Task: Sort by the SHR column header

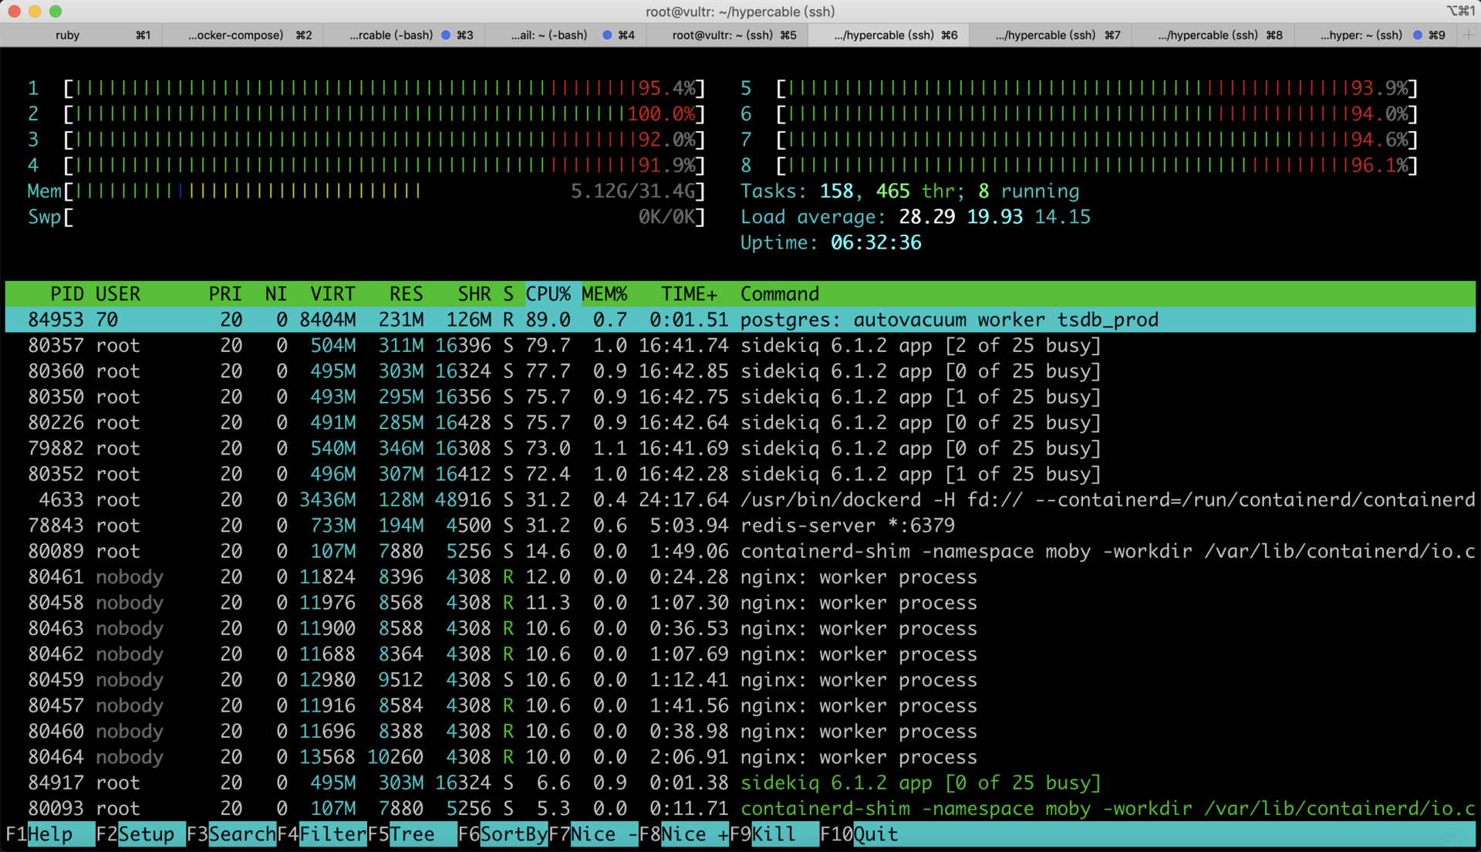Action: [x=474, y=294]
